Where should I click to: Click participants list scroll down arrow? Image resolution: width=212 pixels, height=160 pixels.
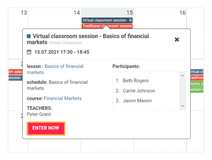[182, 106]
